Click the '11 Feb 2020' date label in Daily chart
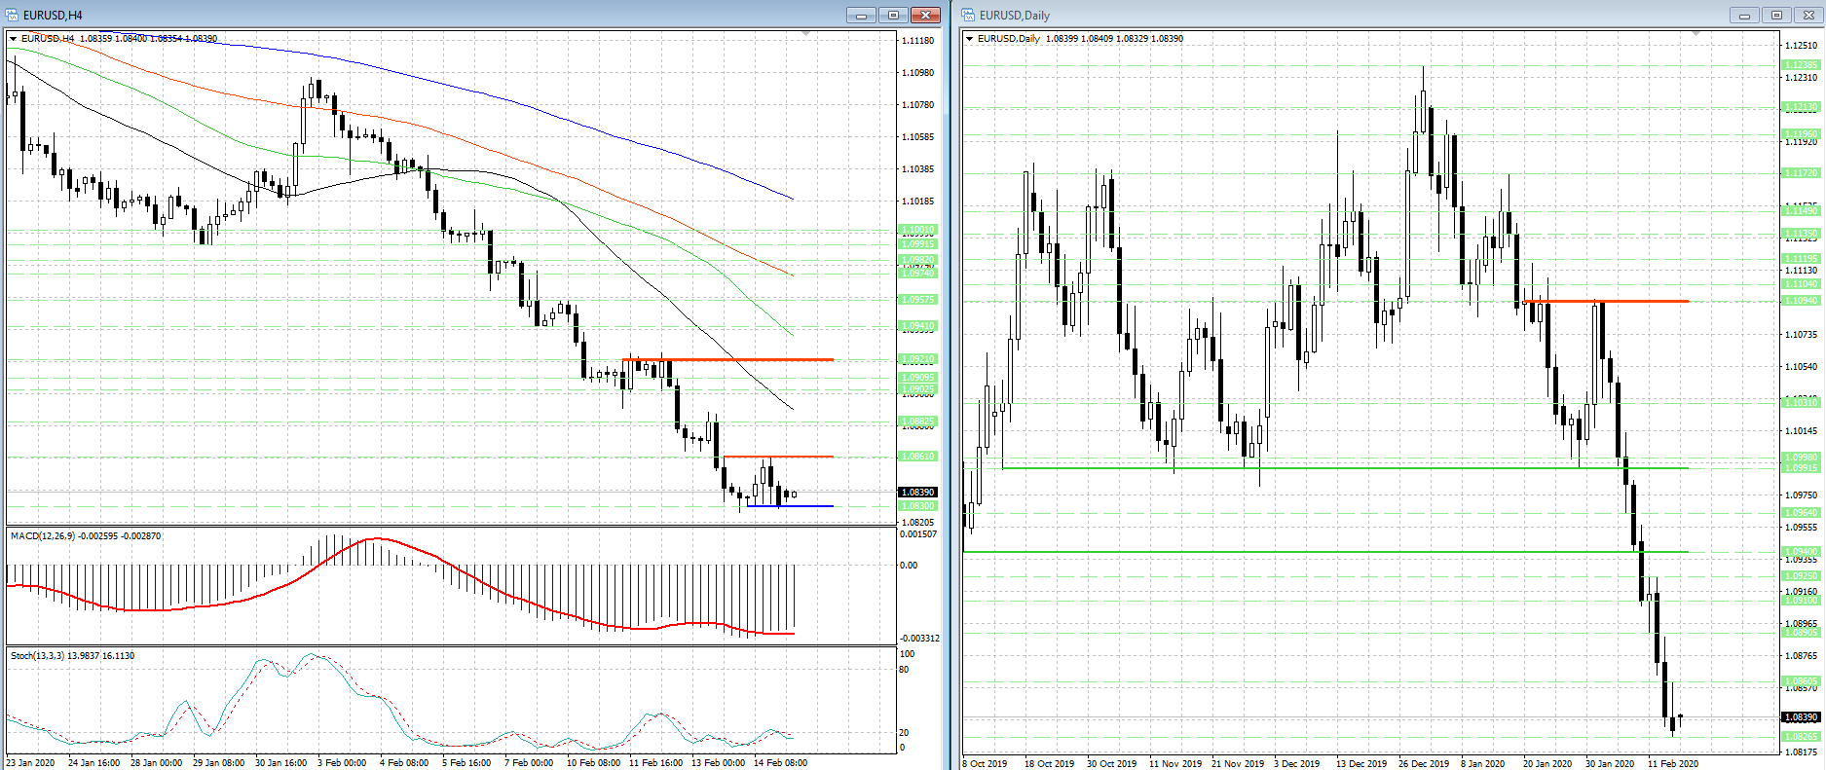The image size is (1826, 770). [1673, 764]
